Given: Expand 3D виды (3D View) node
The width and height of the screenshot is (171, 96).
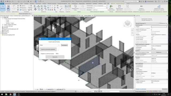Looking at the screenshot, I should coord(3,26).
